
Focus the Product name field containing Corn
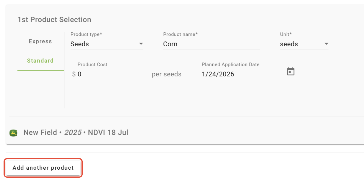tap(211, 44)
